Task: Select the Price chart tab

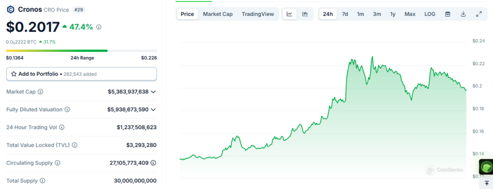Action: [187, 14]
